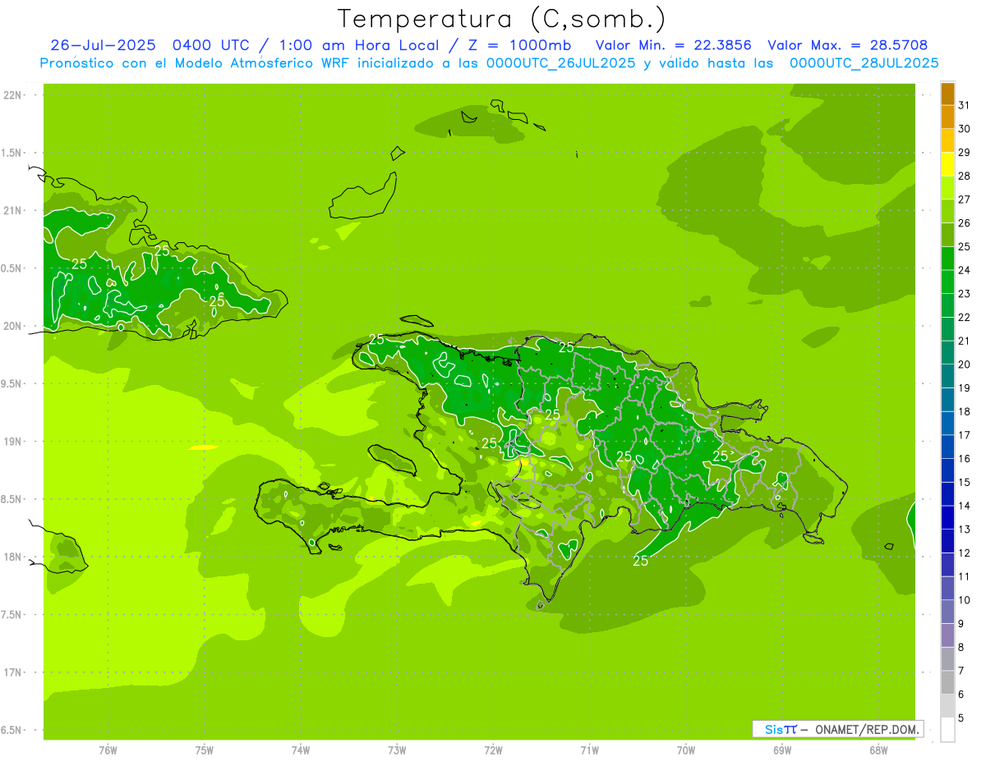Screen dimensions: 986x761
Task: Pick the green swatch between 24 and 25
Action: tap(947, 259)
